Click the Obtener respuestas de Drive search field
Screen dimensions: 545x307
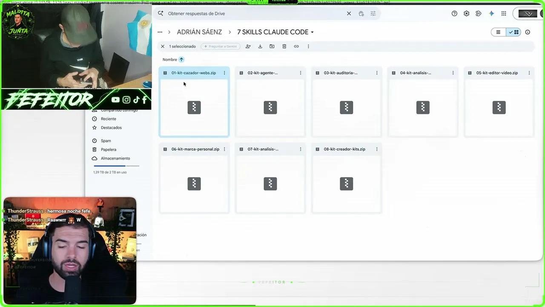(x=255, y=14)
